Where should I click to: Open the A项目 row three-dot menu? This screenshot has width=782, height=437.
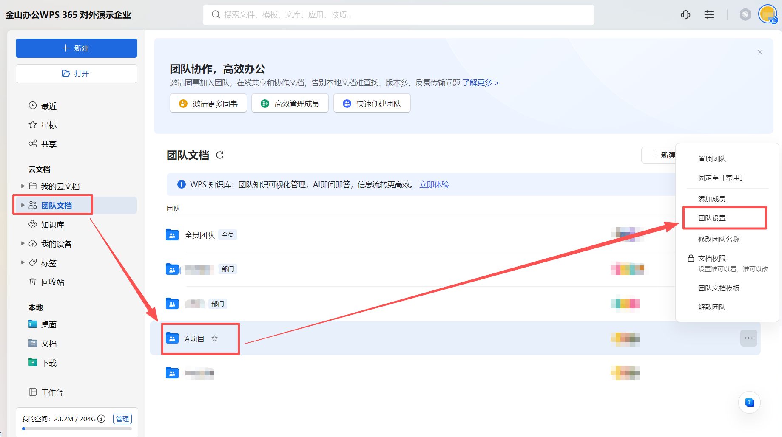click(749, 338)
